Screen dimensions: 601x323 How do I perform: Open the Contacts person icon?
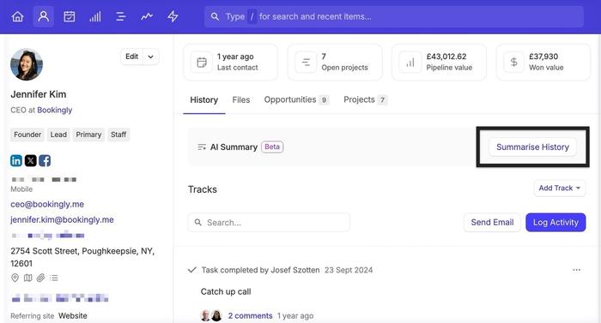(x=43, y=16)
